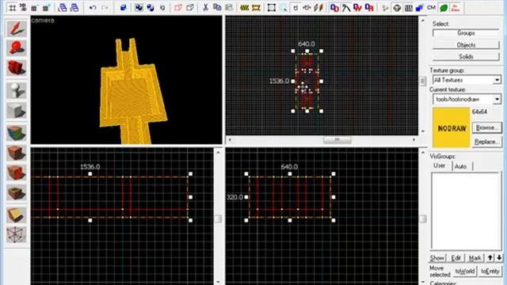507x285 pixels.
Task: Click the Replace texture button
Action: coord(486,142)
